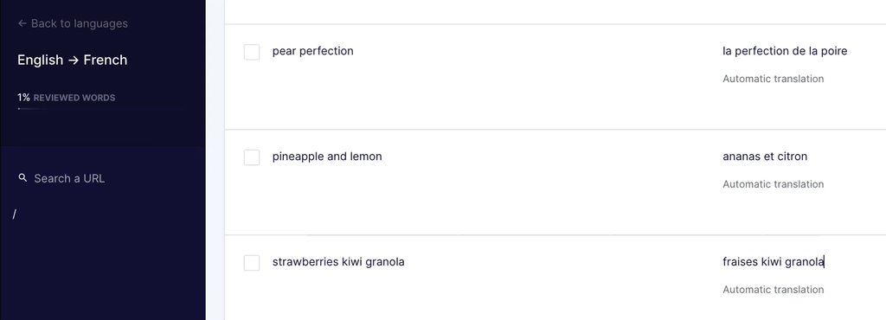Click Automatic translation label under fraises kiwi granola

tap(773, 290)
